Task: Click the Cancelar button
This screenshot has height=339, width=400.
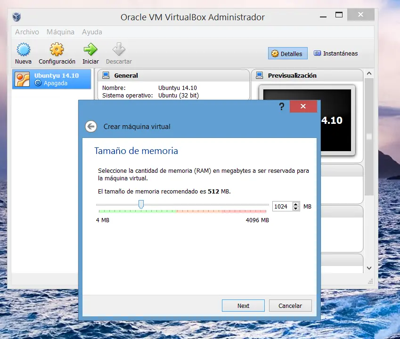Action: (x=290, y=306)
